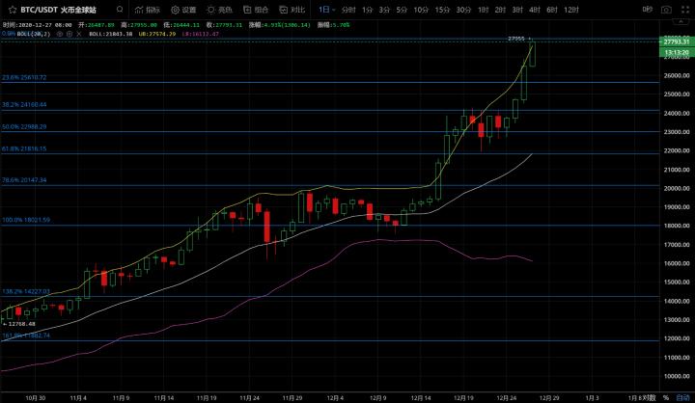Toggle the % percentage scale
Viewport: 695px width, 403px height.
click(x=666, y=397)
